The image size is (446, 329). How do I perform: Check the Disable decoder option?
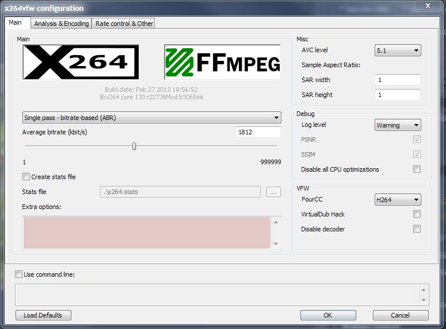[417, 229]
